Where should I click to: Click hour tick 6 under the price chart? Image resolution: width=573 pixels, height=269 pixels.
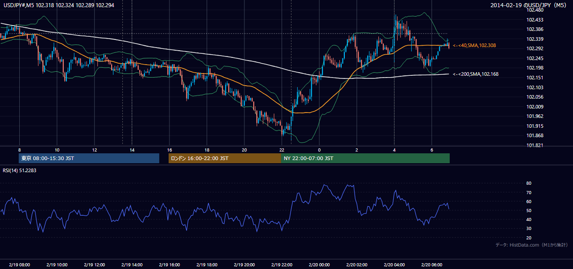(431, 150)
